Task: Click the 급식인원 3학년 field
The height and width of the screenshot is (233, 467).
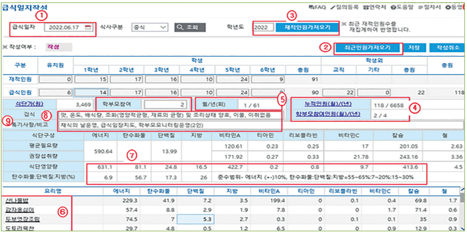Action: (162, 93)
